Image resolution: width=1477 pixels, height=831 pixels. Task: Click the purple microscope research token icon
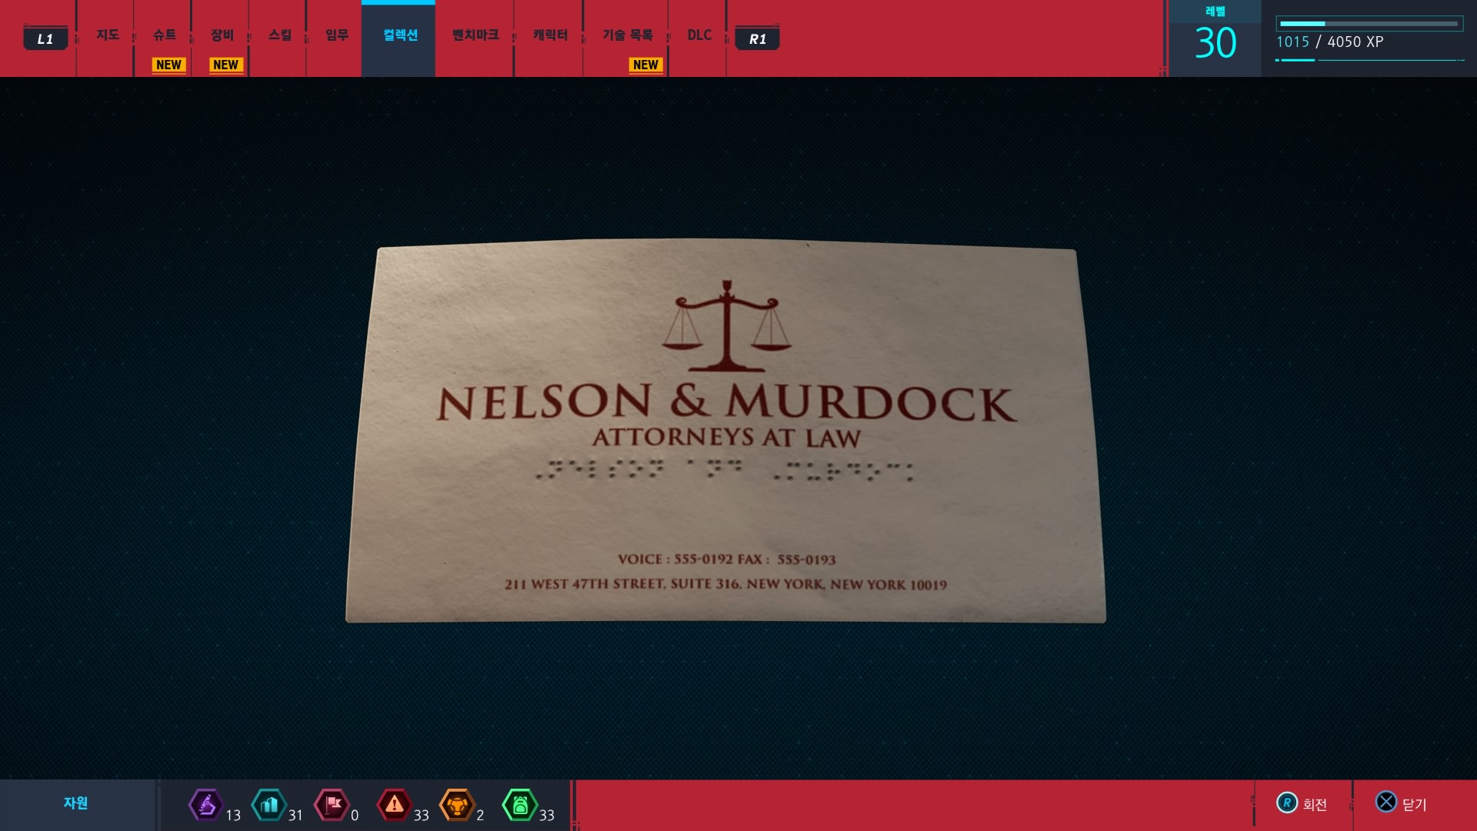(x=206, y=806)
